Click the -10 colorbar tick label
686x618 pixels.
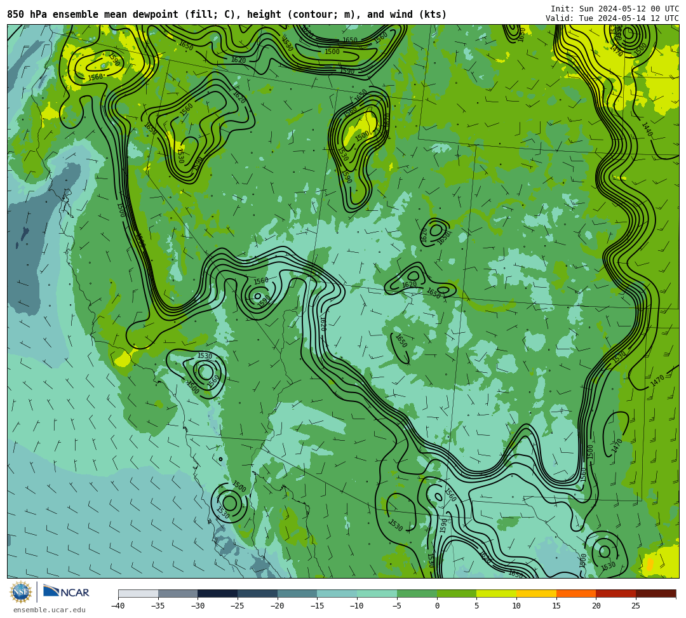click(356, 606)
